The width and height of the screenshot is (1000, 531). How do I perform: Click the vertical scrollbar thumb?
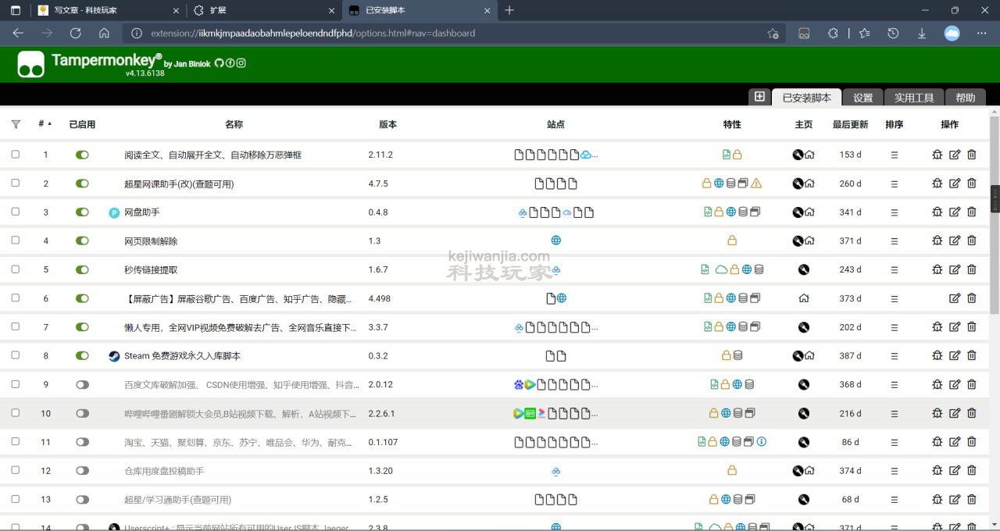point(995,215)
